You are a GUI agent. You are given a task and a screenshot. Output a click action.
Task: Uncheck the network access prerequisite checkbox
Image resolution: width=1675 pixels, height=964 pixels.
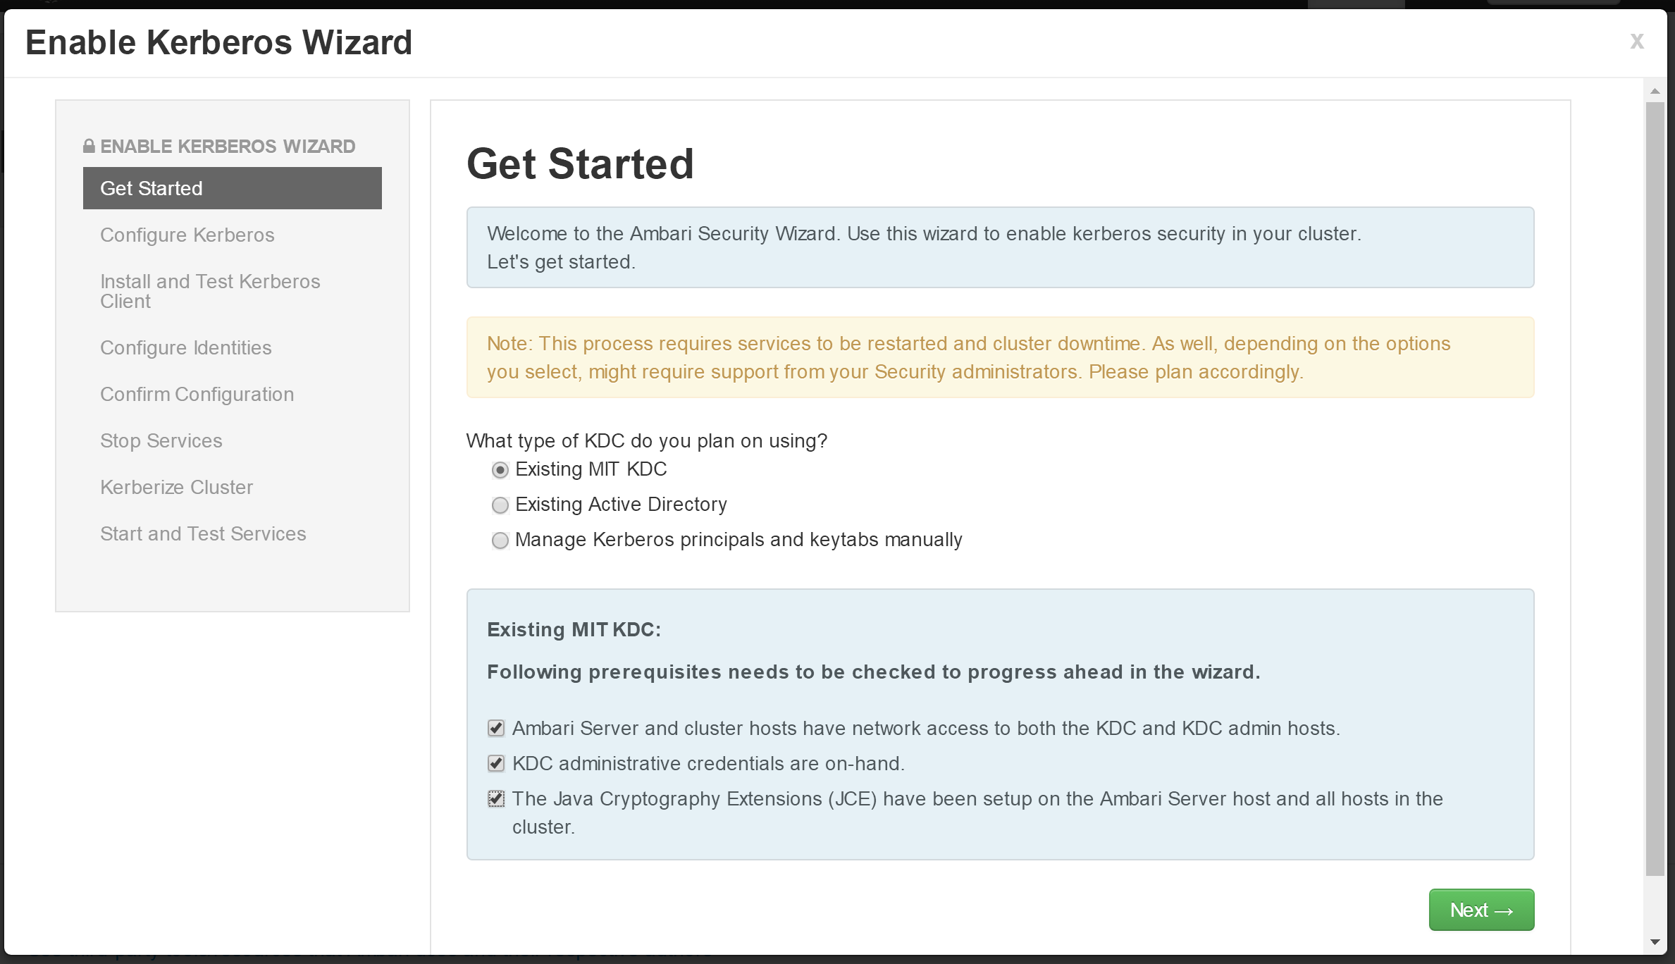pyautogui.click(x=496, y=728)
